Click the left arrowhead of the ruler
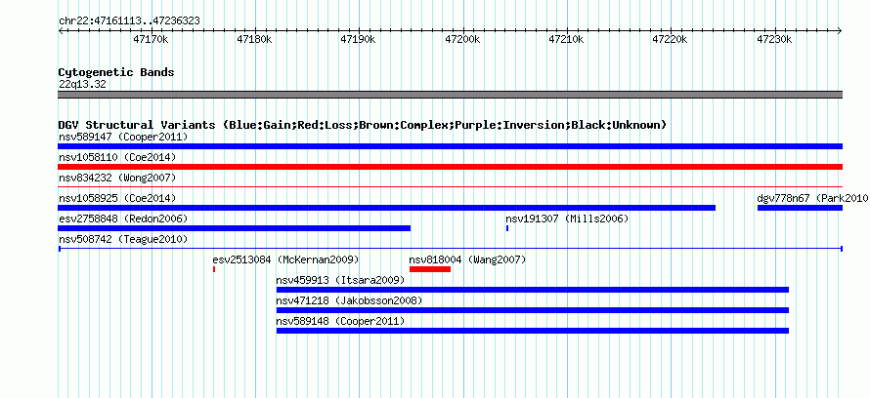Image resolution: width=870 pixels, height=398 pixels. pyautogui.click(x=60, y=31)
